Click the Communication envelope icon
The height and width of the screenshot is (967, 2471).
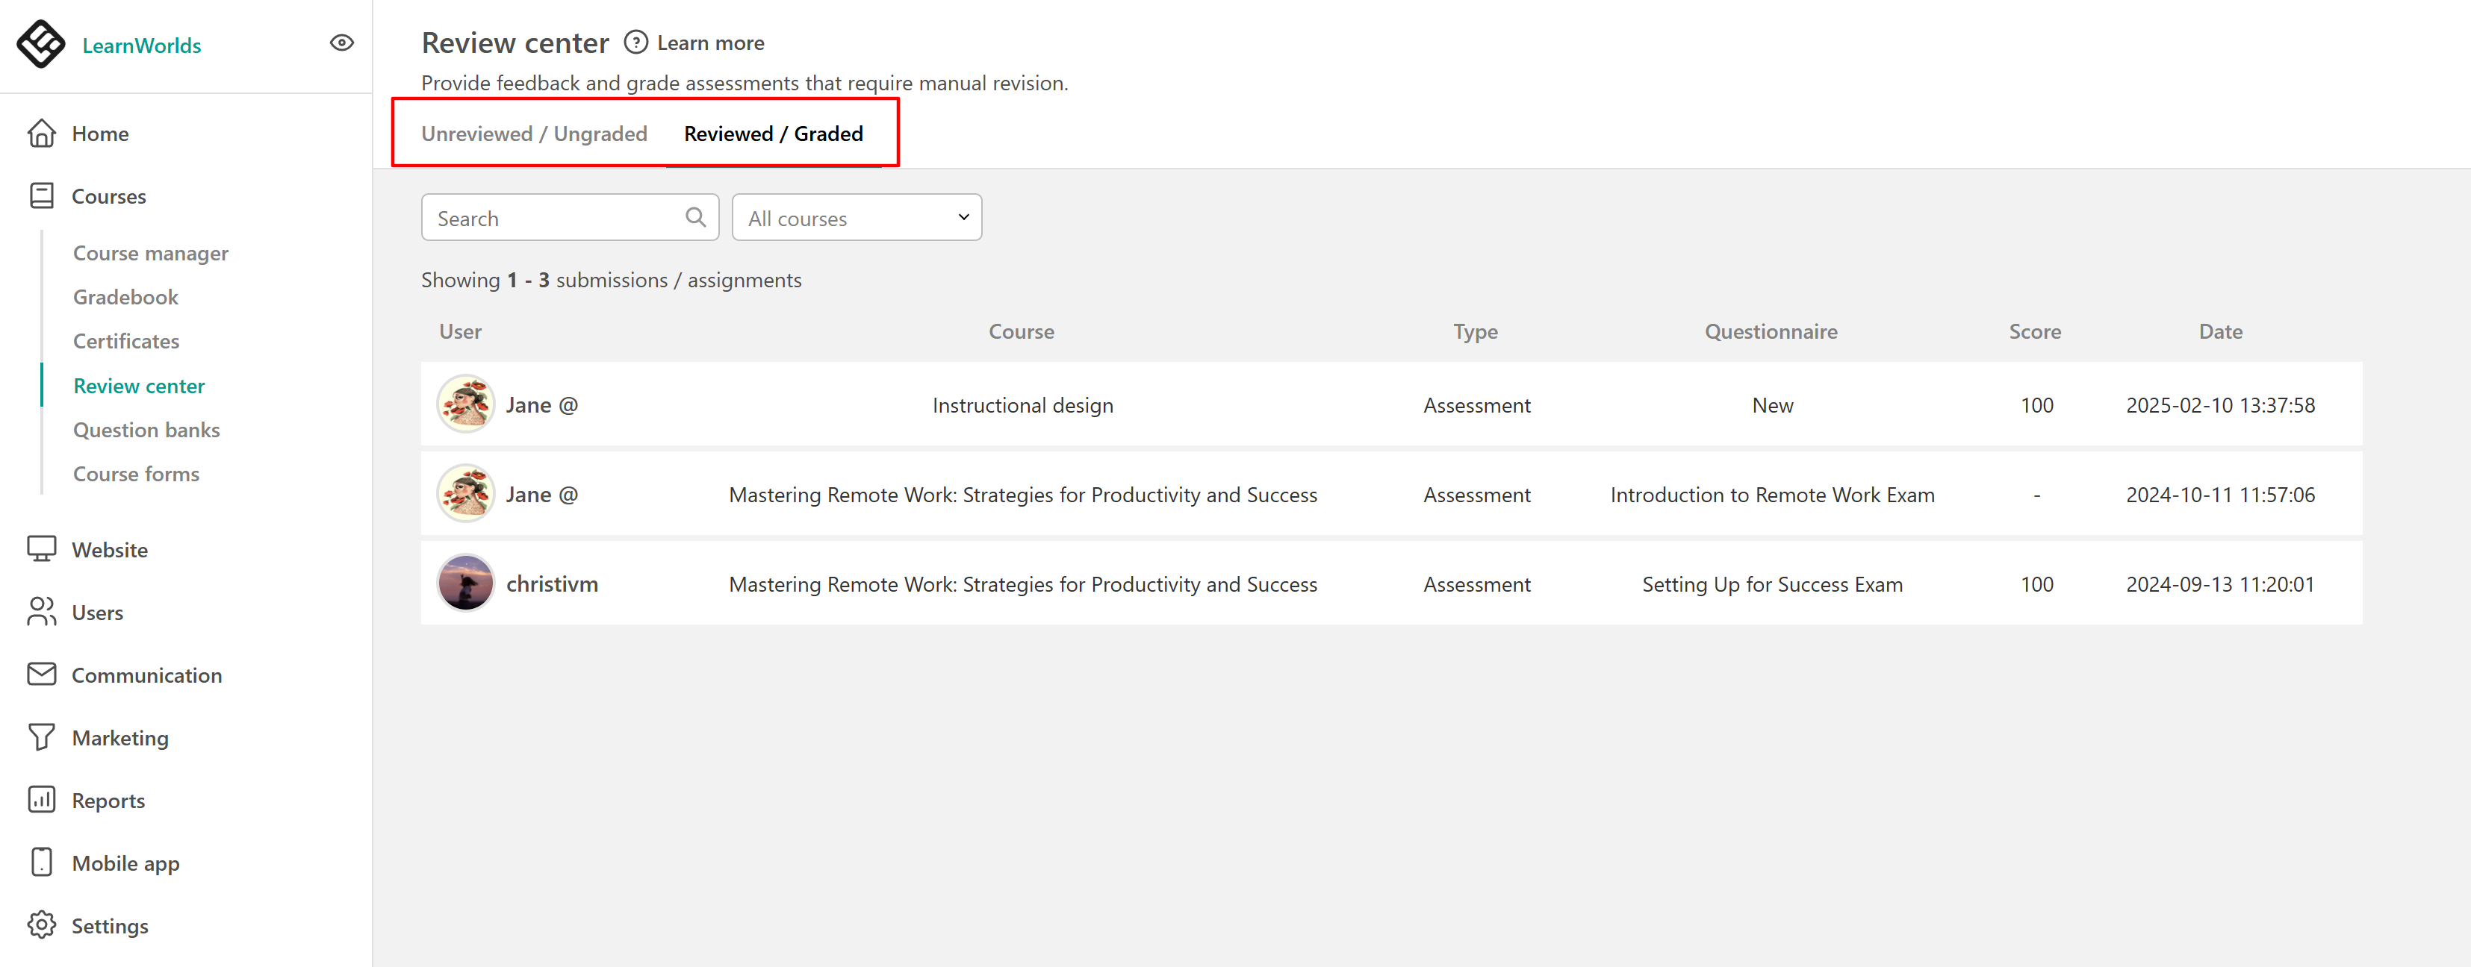[41, 675]
